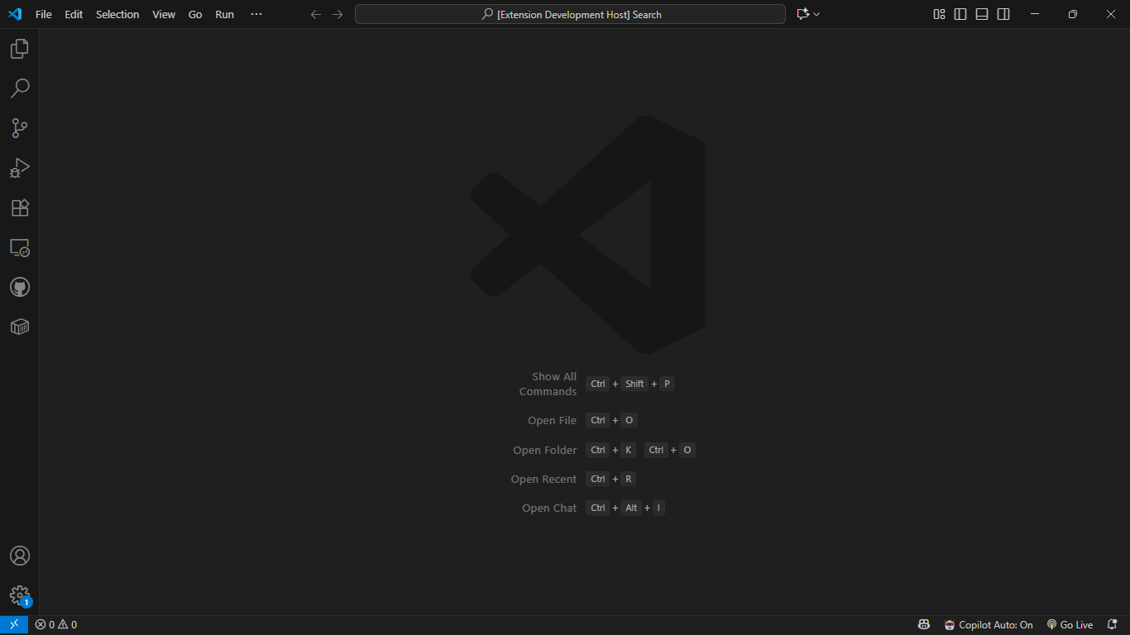This screenshot has width=1130, height=635.
Task: Restore down the VS Code window
Action: point(1072,14)
